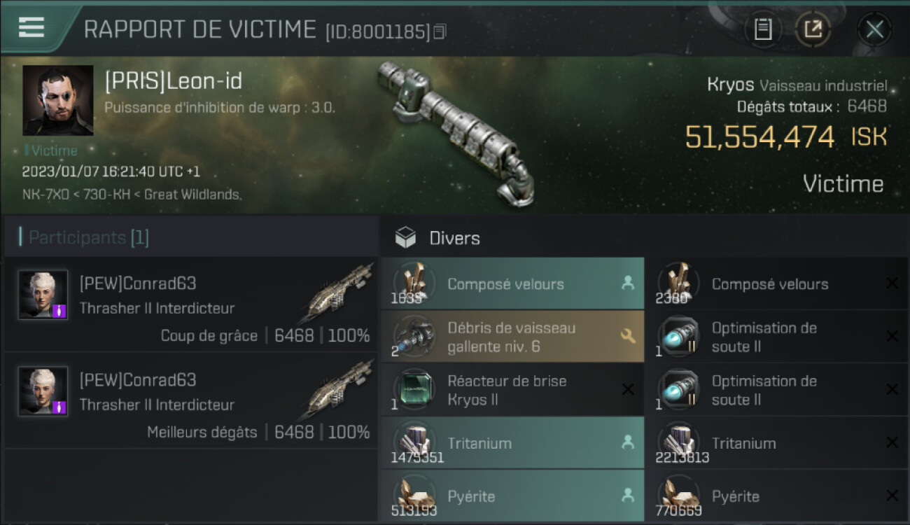Click the Débris de vaisseau gallente niv. 6 item
910x525 pixels.
[x=512, y=337]
